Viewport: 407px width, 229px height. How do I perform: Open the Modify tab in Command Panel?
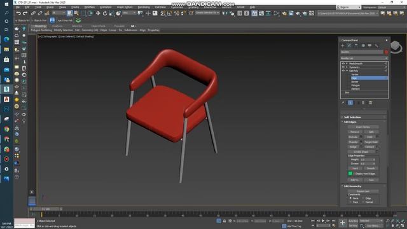pos(349,46)
